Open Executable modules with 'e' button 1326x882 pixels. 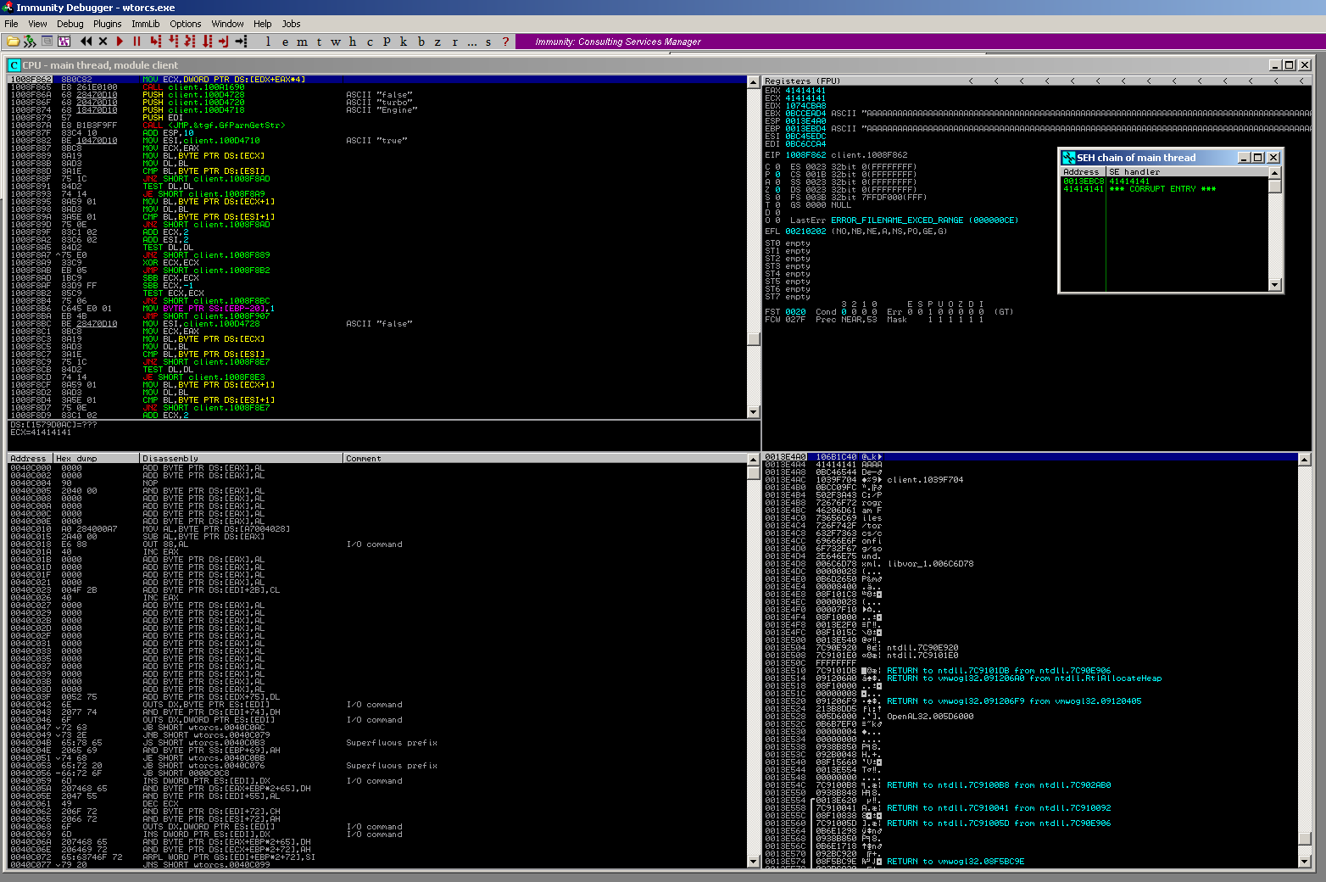tap(285, 42)
